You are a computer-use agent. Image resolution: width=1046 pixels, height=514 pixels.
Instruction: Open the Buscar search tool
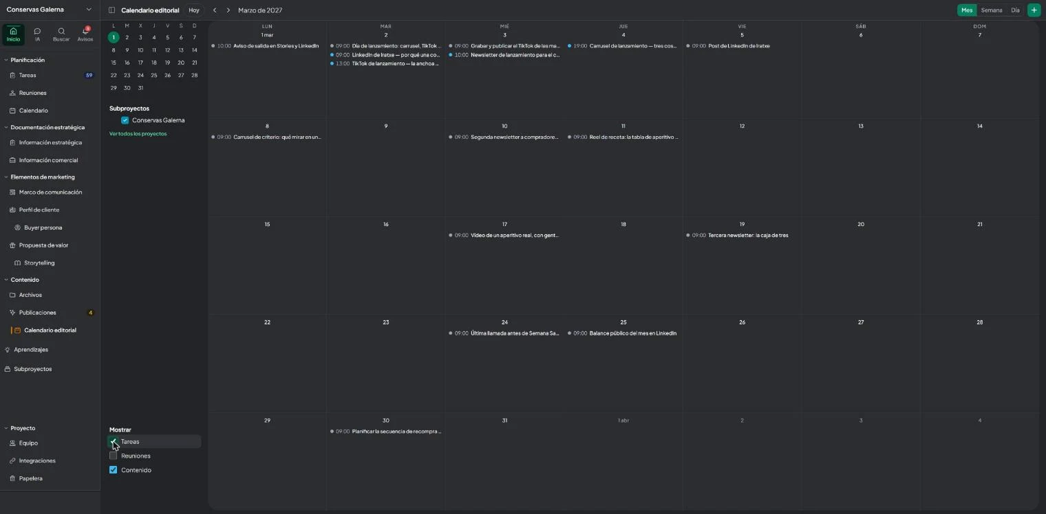pyautogui.click(x=61, y=34)
